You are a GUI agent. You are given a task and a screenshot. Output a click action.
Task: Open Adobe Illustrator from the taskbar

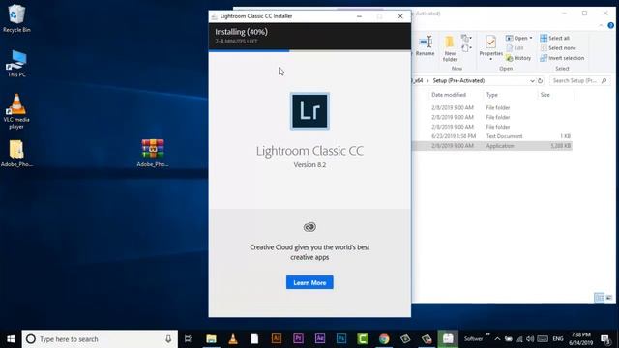pos(277,339)
